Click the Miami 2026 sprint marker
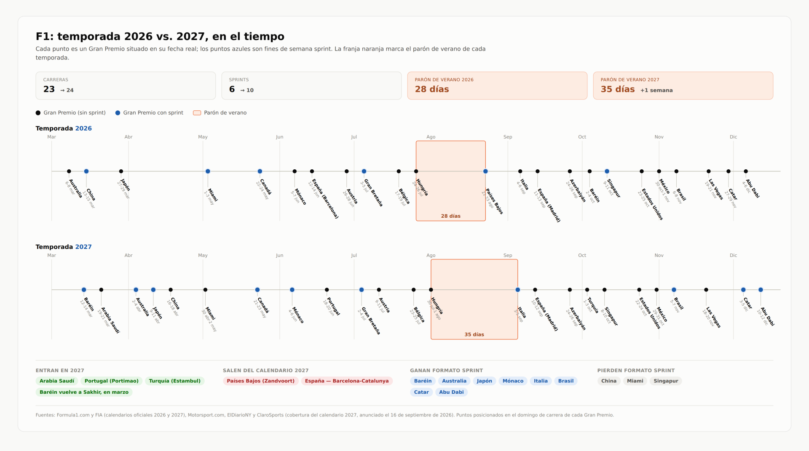Image resolution: width=809 pixels, height=451 pixels. coord(208,171)
